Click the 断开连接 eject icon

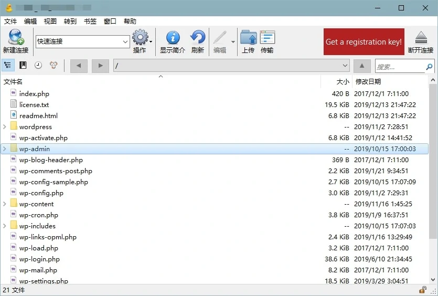(x=421, y=38)
